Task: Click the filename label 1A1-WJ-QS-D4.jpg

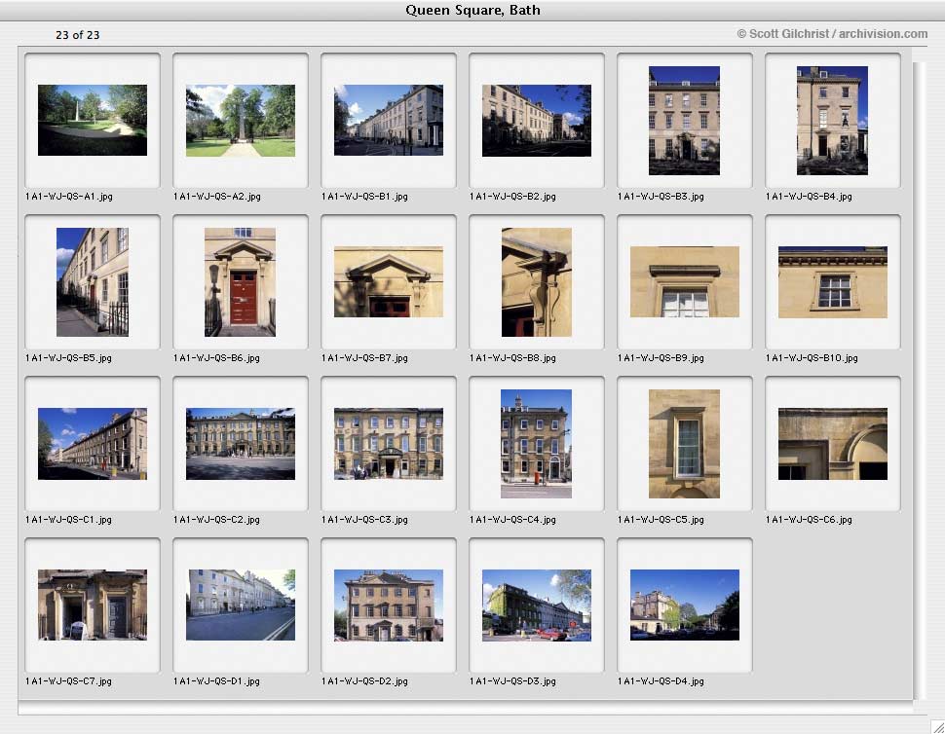Action: click(661, 681)
